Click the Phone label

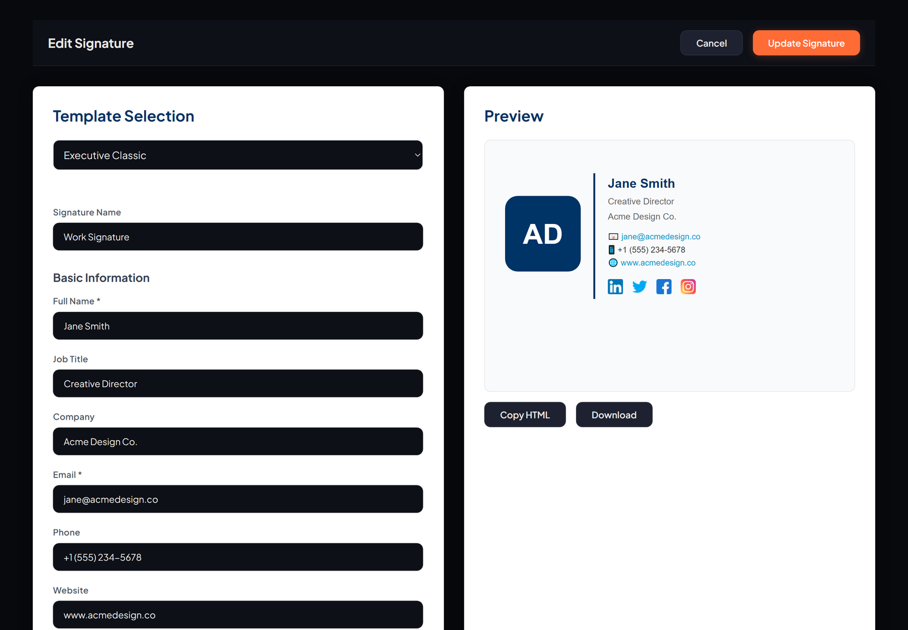pyautogui.click(x=66, y=532)
